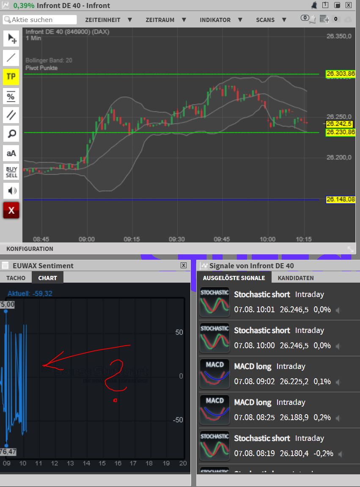The image size is (360, 487).
Task: Open the aA text size tool
Action: (11, 153)
